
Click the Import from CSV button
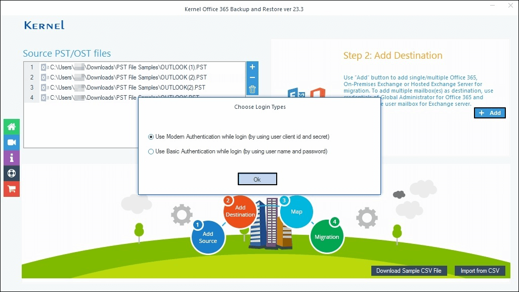[480, 271]
